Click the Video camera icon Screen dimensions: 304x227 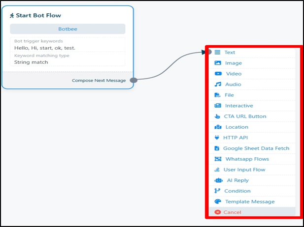(218, 74)
